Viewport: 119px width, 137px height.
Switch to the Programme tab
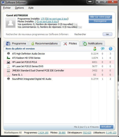[x=16, y=44]
